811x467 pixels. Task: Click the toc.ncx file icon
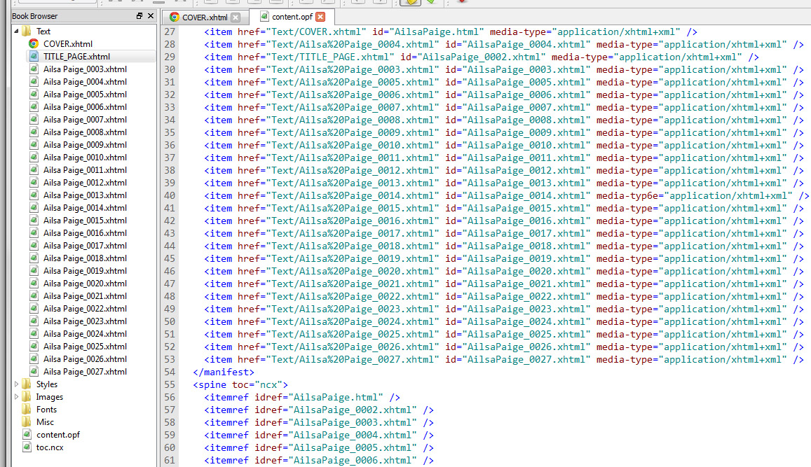(27, 447)
